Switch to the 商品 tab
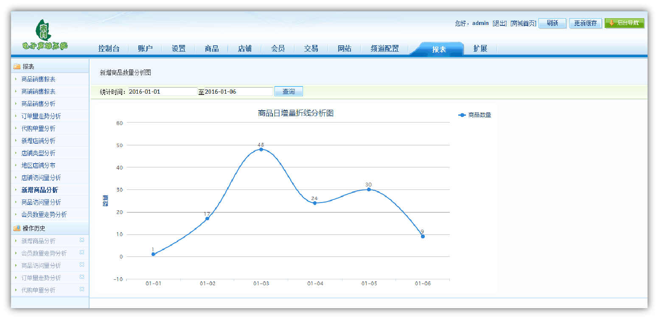Screen dimensions: 659x320 pos(211,49)
